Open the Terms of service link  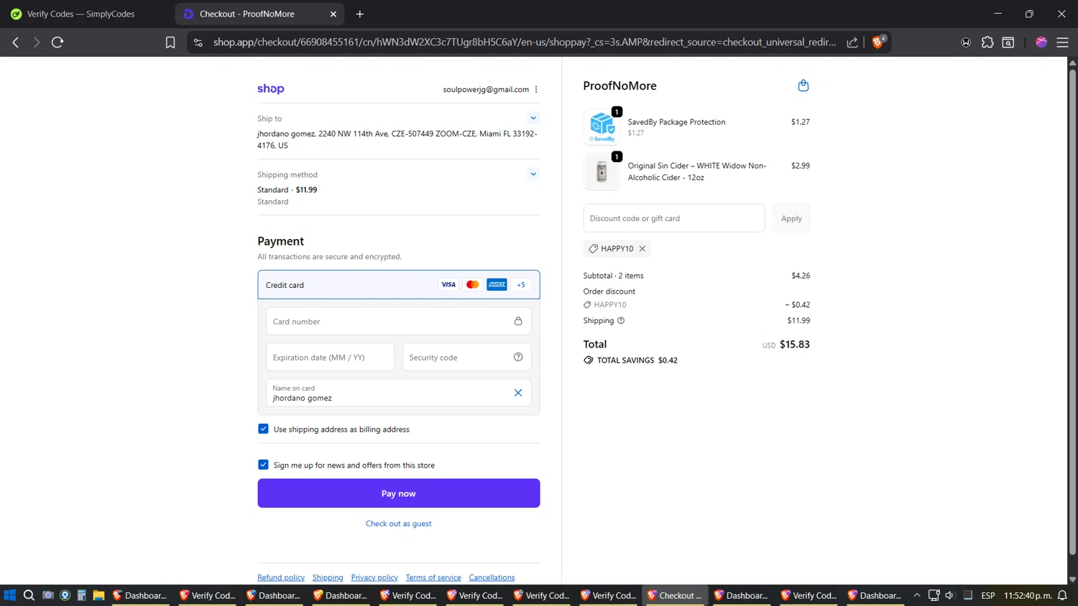point(433,577)
